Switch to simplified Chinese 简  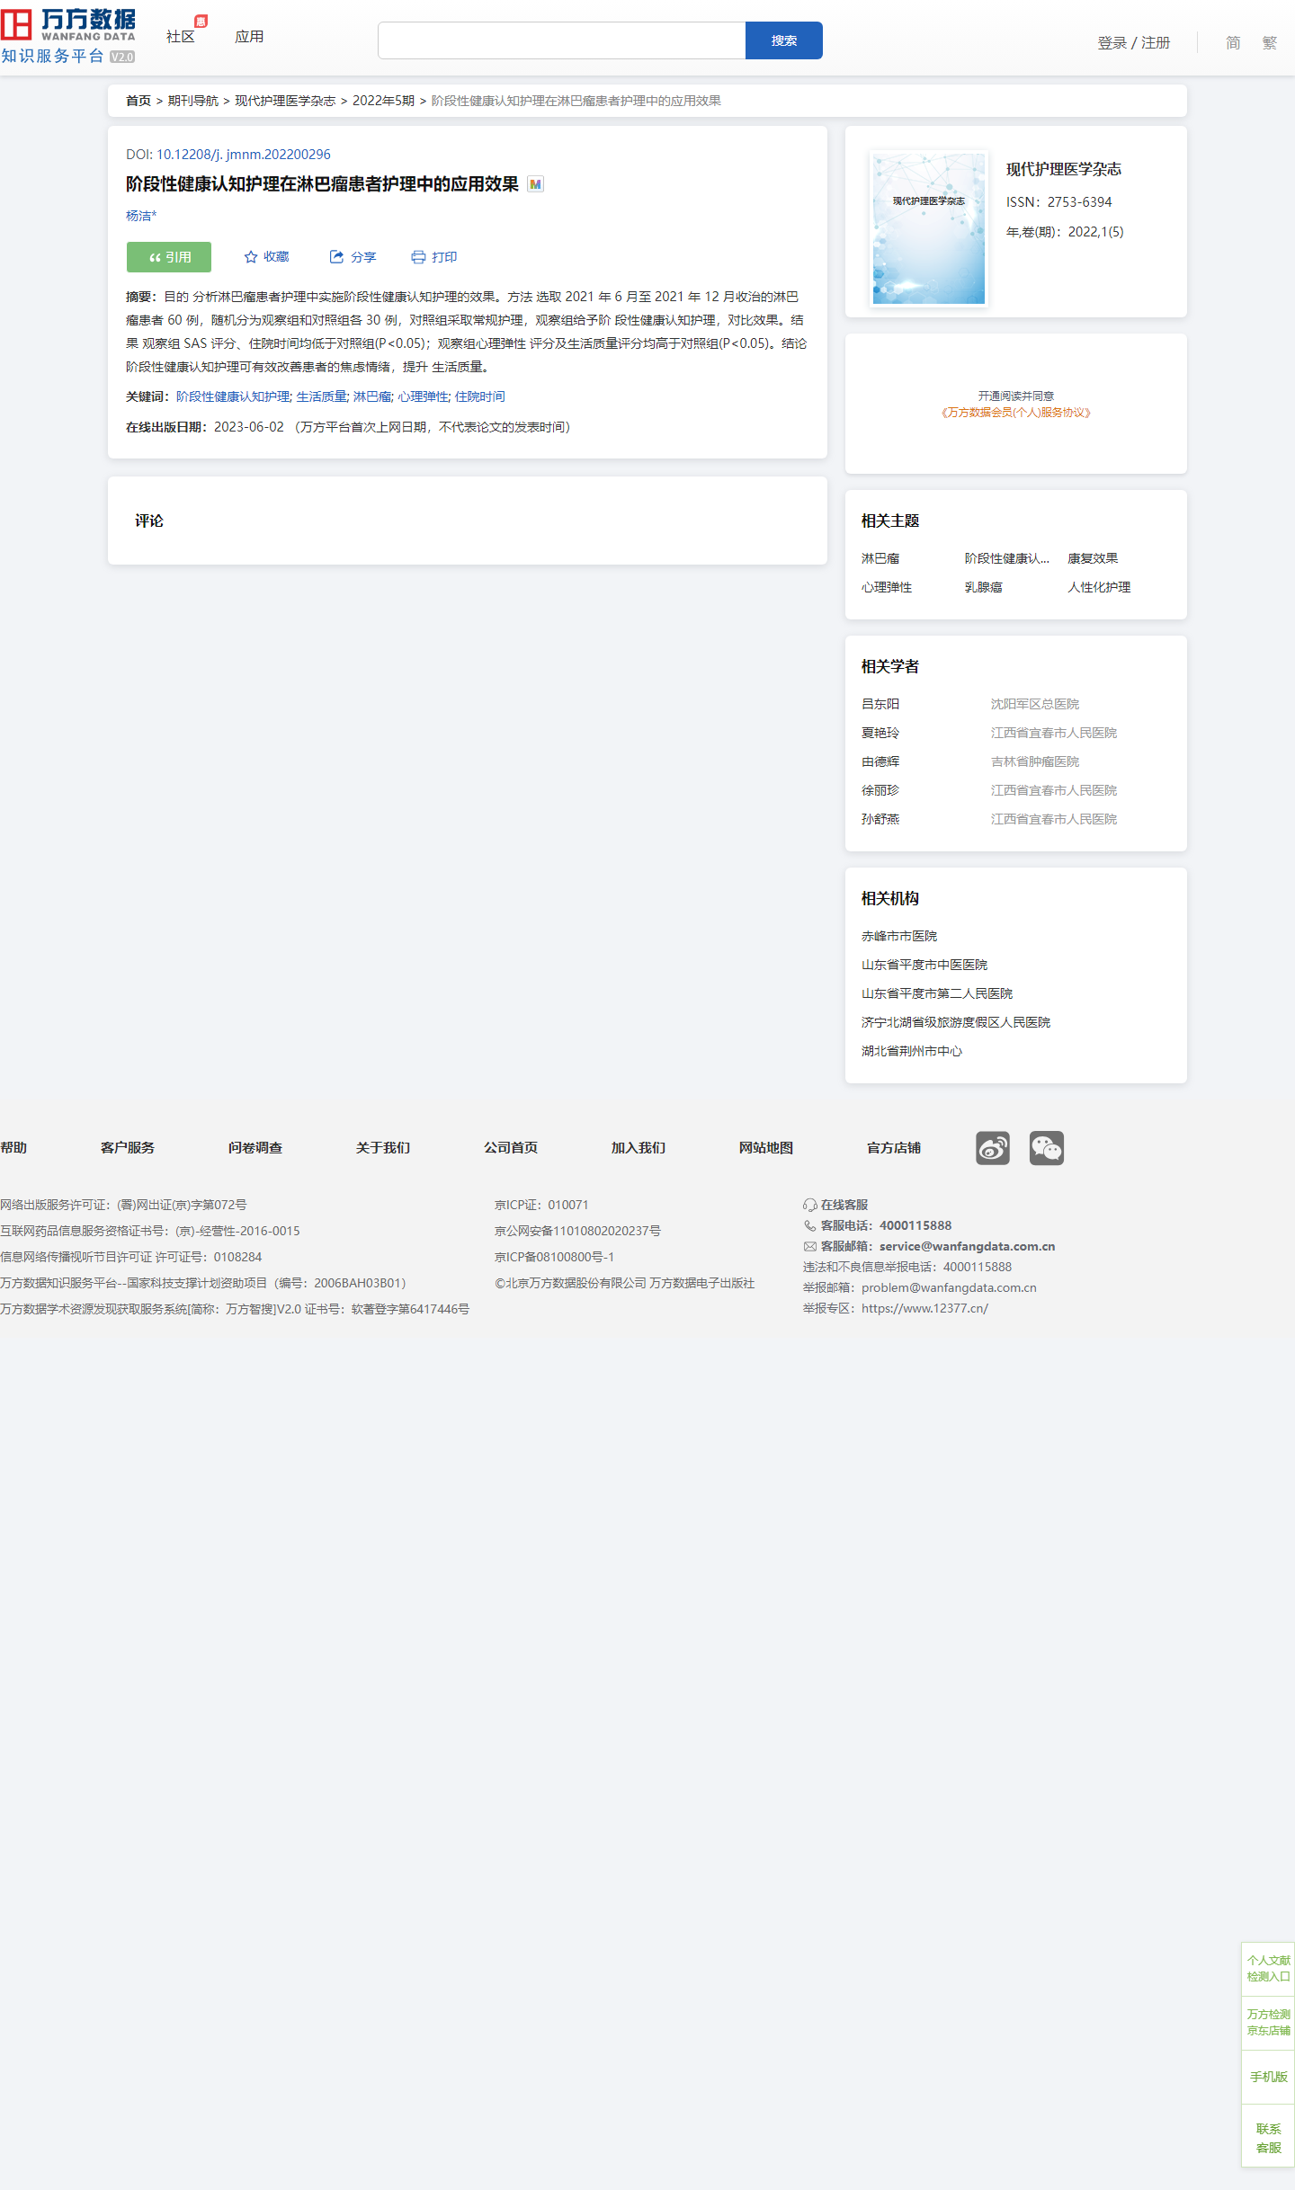pos(1233,43)
